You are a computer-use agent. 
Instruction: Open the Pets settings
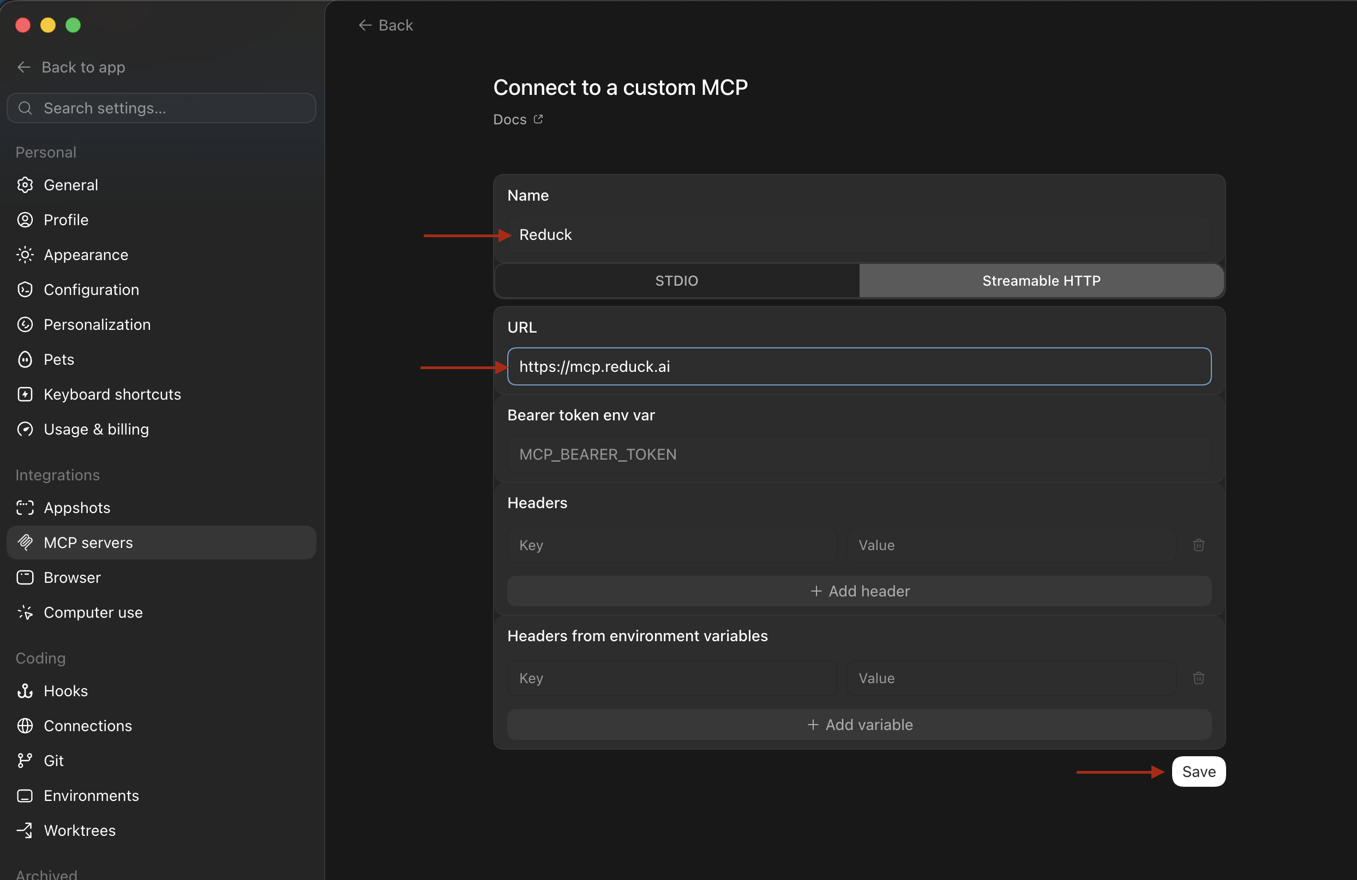point(161,359)
